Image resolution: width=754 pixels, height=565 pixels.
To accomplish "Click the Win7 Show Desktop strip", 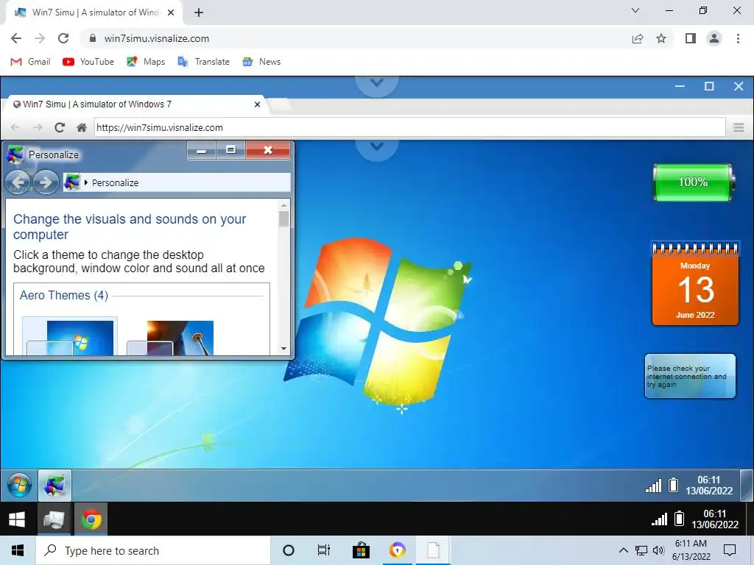I will [747, 486].
